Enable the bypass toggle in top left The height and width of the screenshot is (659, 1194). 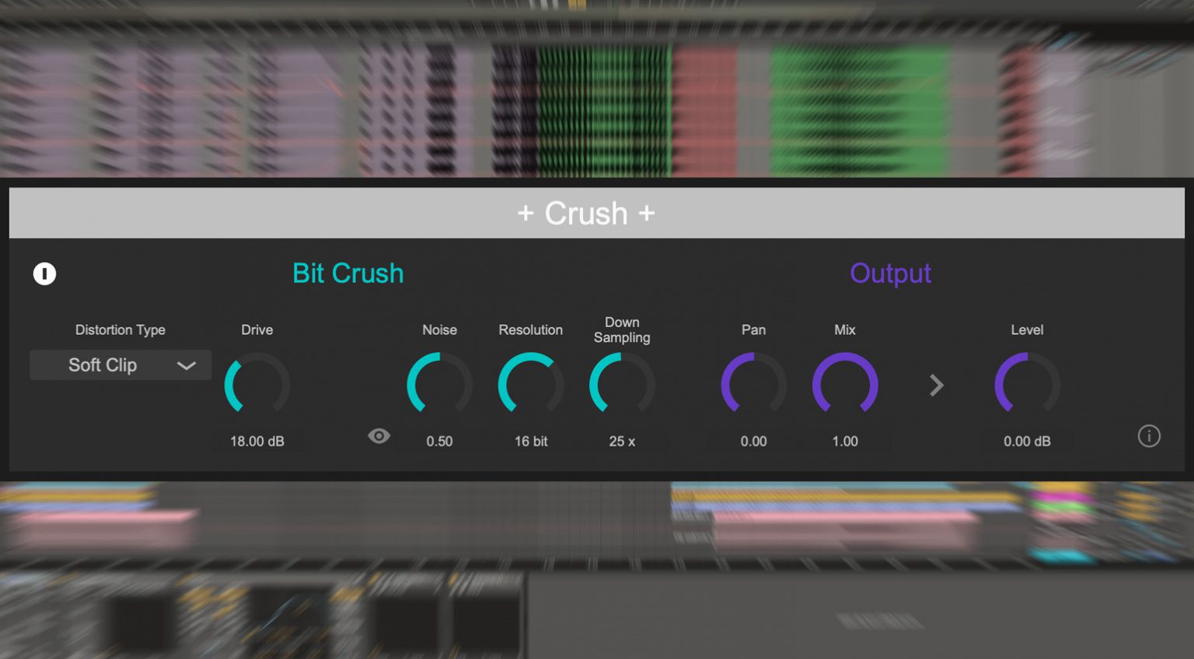(44, 274)
